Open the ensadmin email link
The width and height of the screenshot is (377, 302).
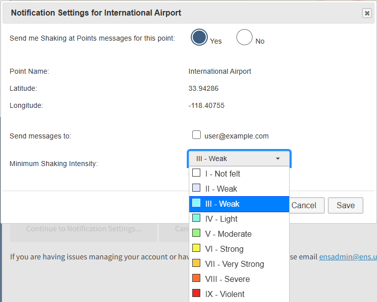[348, 257]
